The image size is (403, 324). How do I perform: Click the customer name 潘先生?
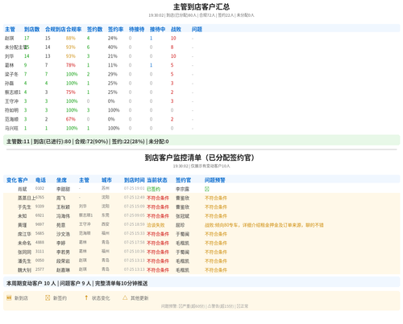[x=24, y=261]
